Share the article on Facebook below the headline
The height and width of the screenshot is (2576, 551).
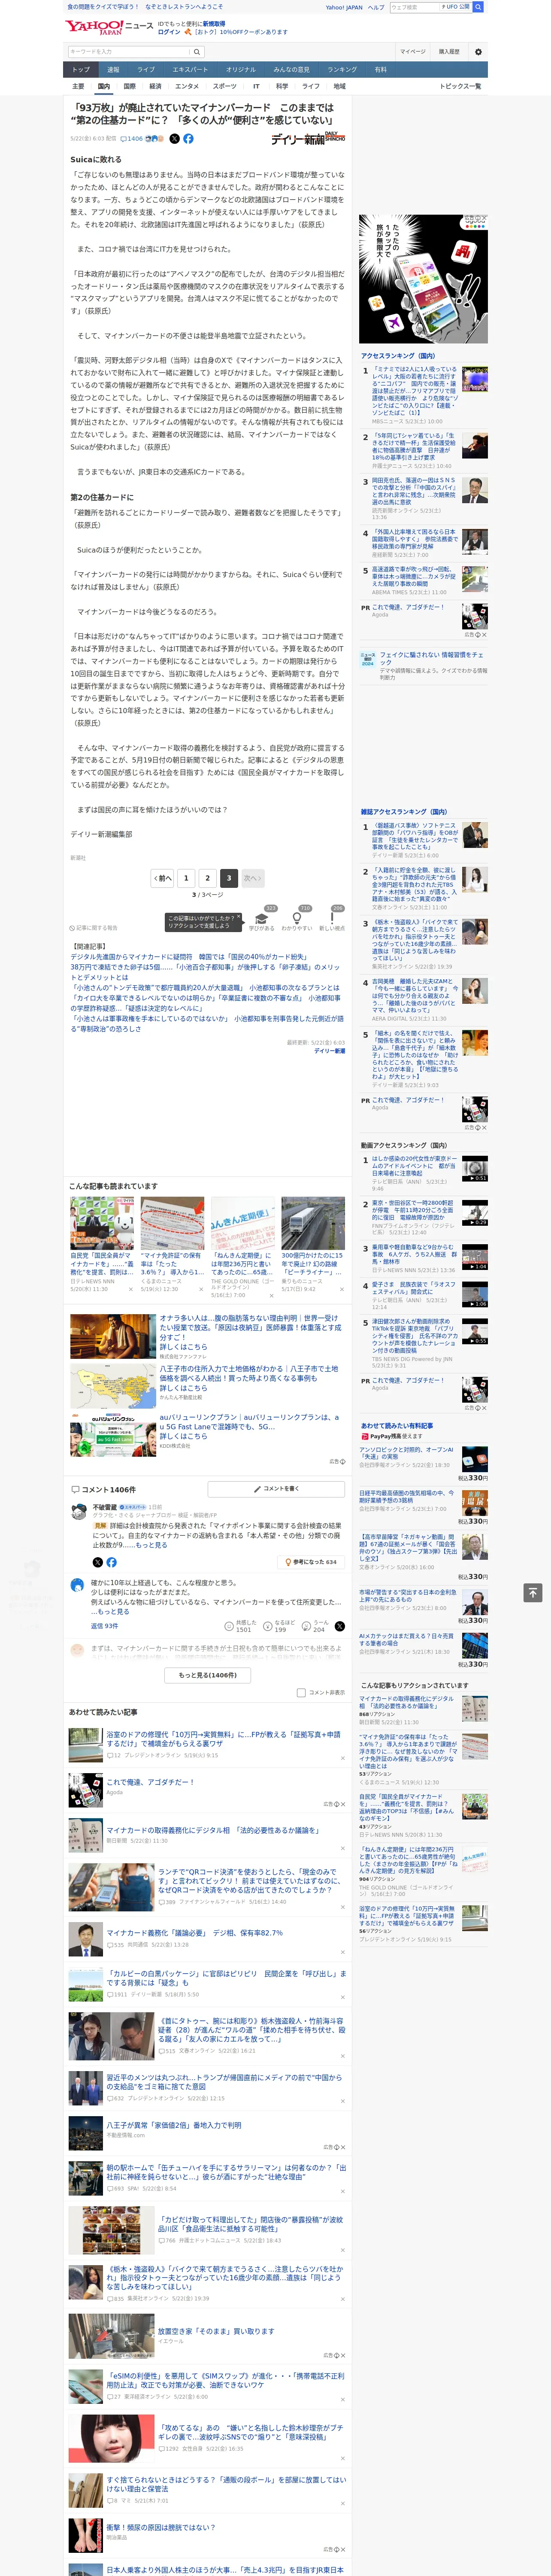click(188, 139)
